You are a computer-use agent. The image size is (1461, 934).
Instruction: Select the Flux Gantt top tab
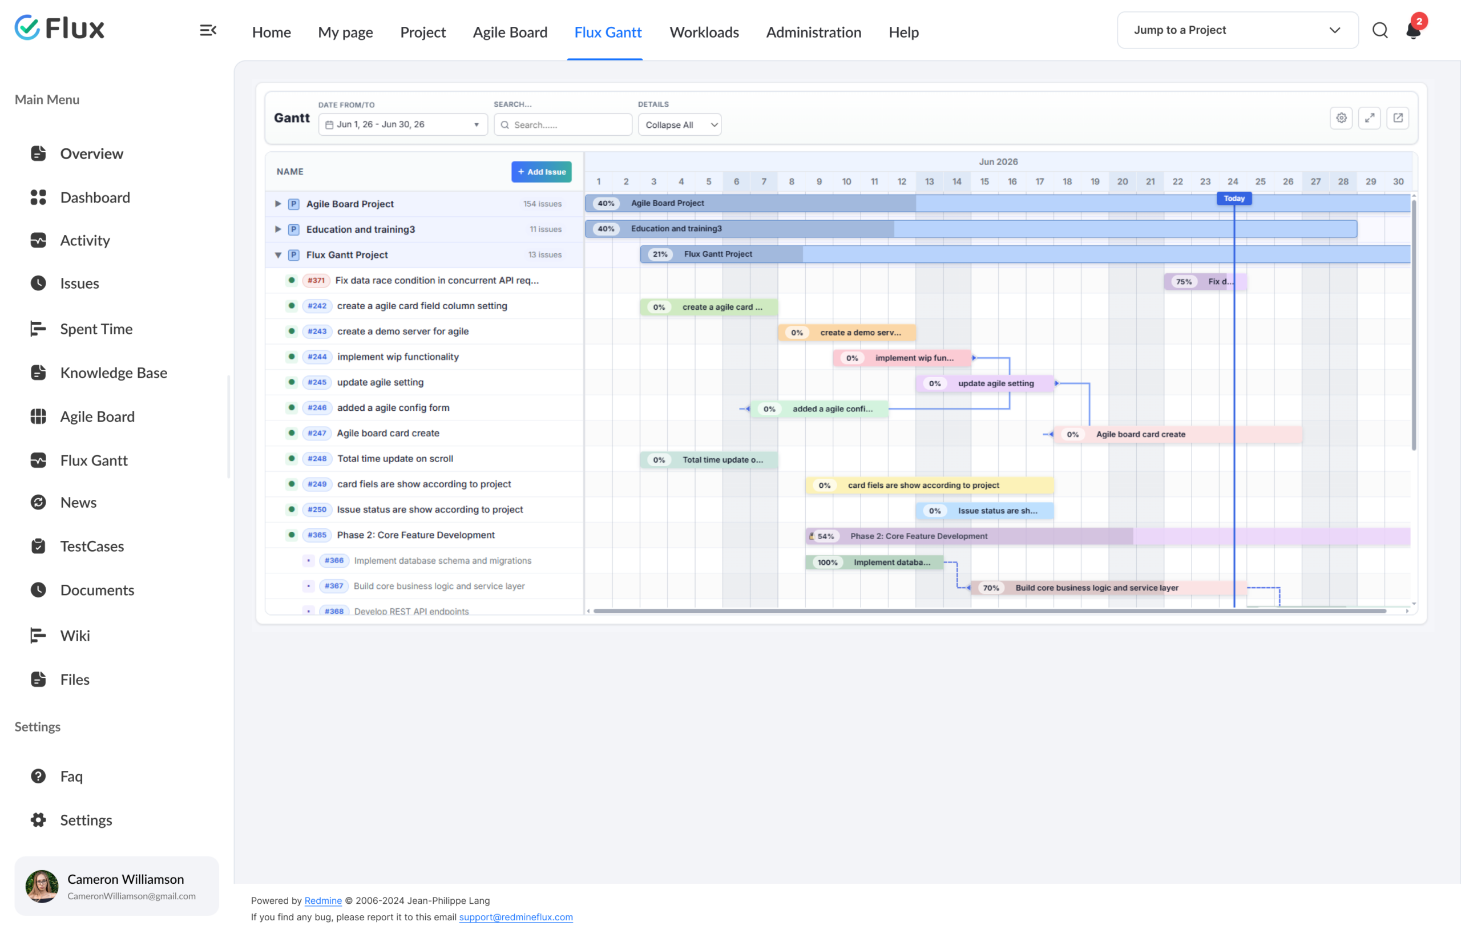pyautogui.click(x=607, y=31)
